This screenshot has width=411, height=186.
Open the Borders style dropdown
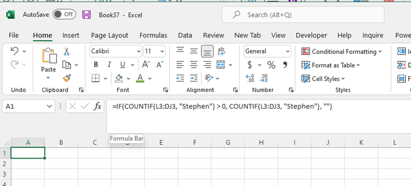(105, 78)
